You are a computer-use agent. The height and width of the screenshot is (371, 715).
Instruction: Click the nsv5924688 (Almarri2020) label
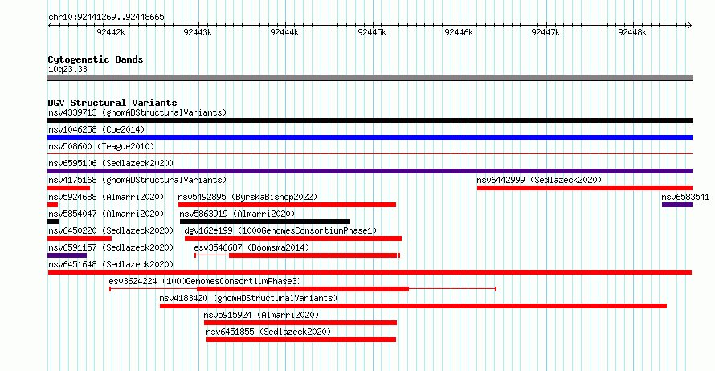(106, 197)
